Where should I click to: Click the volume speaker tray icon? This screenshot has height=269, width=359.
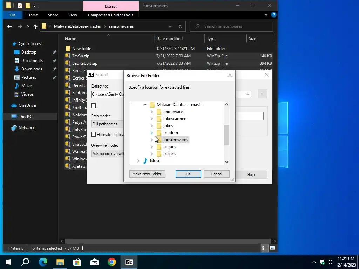click(330, 262)
